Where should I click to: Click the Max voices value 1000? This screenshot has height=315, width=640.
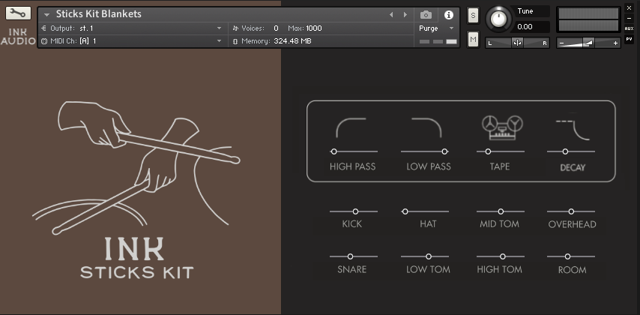coord(313,28)
